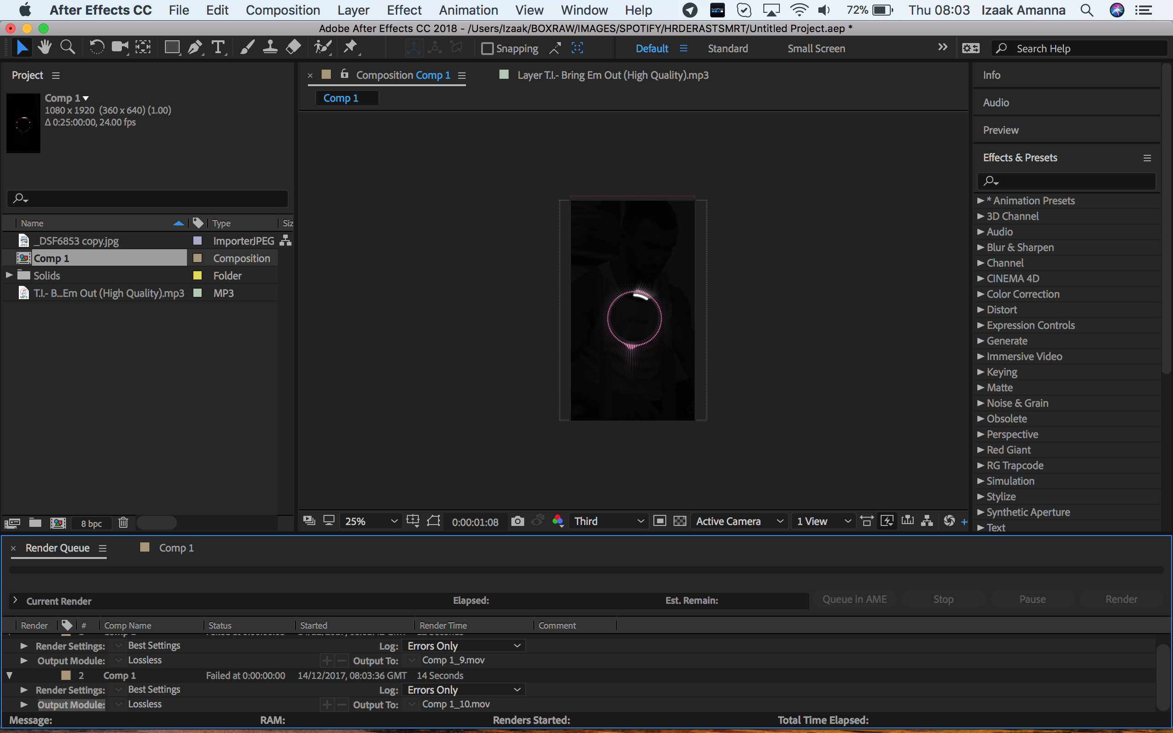Viewport: 1173px width, 733px height.
Task: Select the Rotation tool
Action: (95, 47)
